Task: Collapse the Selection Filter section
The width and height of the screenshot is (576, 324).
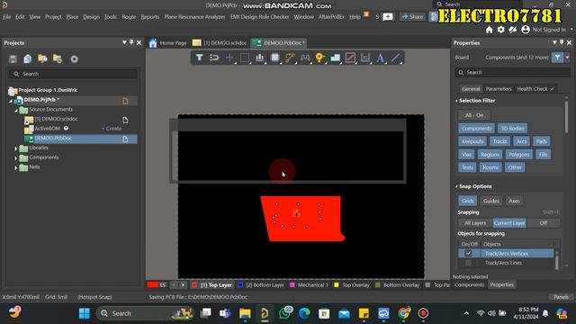Action: (456, 101)
